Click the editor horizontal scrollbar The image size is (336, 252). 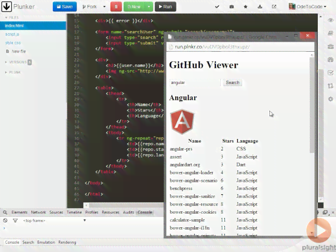tap(126, 205)
